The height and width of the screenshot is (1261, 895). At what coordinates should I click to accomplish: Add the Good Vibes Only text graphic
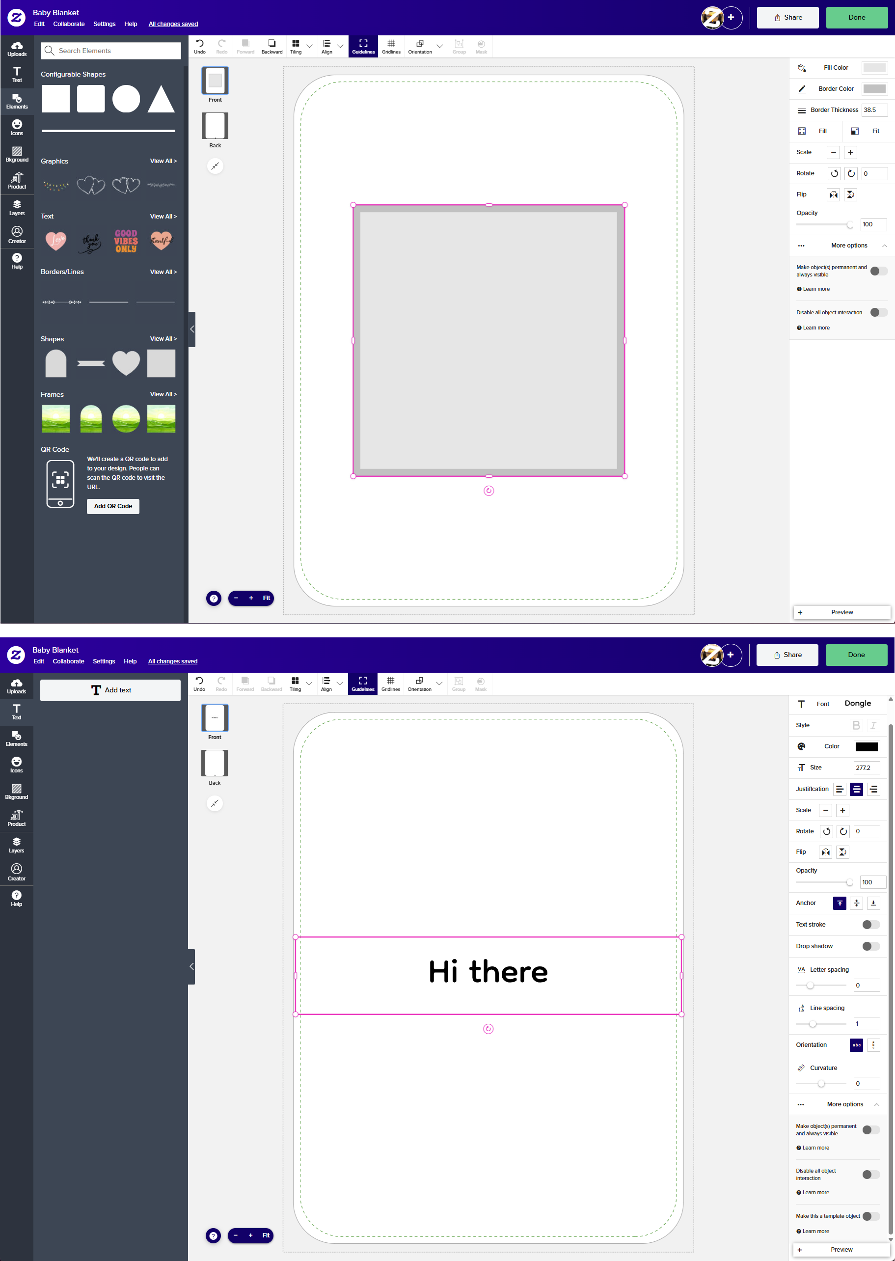tap(126, 241)
